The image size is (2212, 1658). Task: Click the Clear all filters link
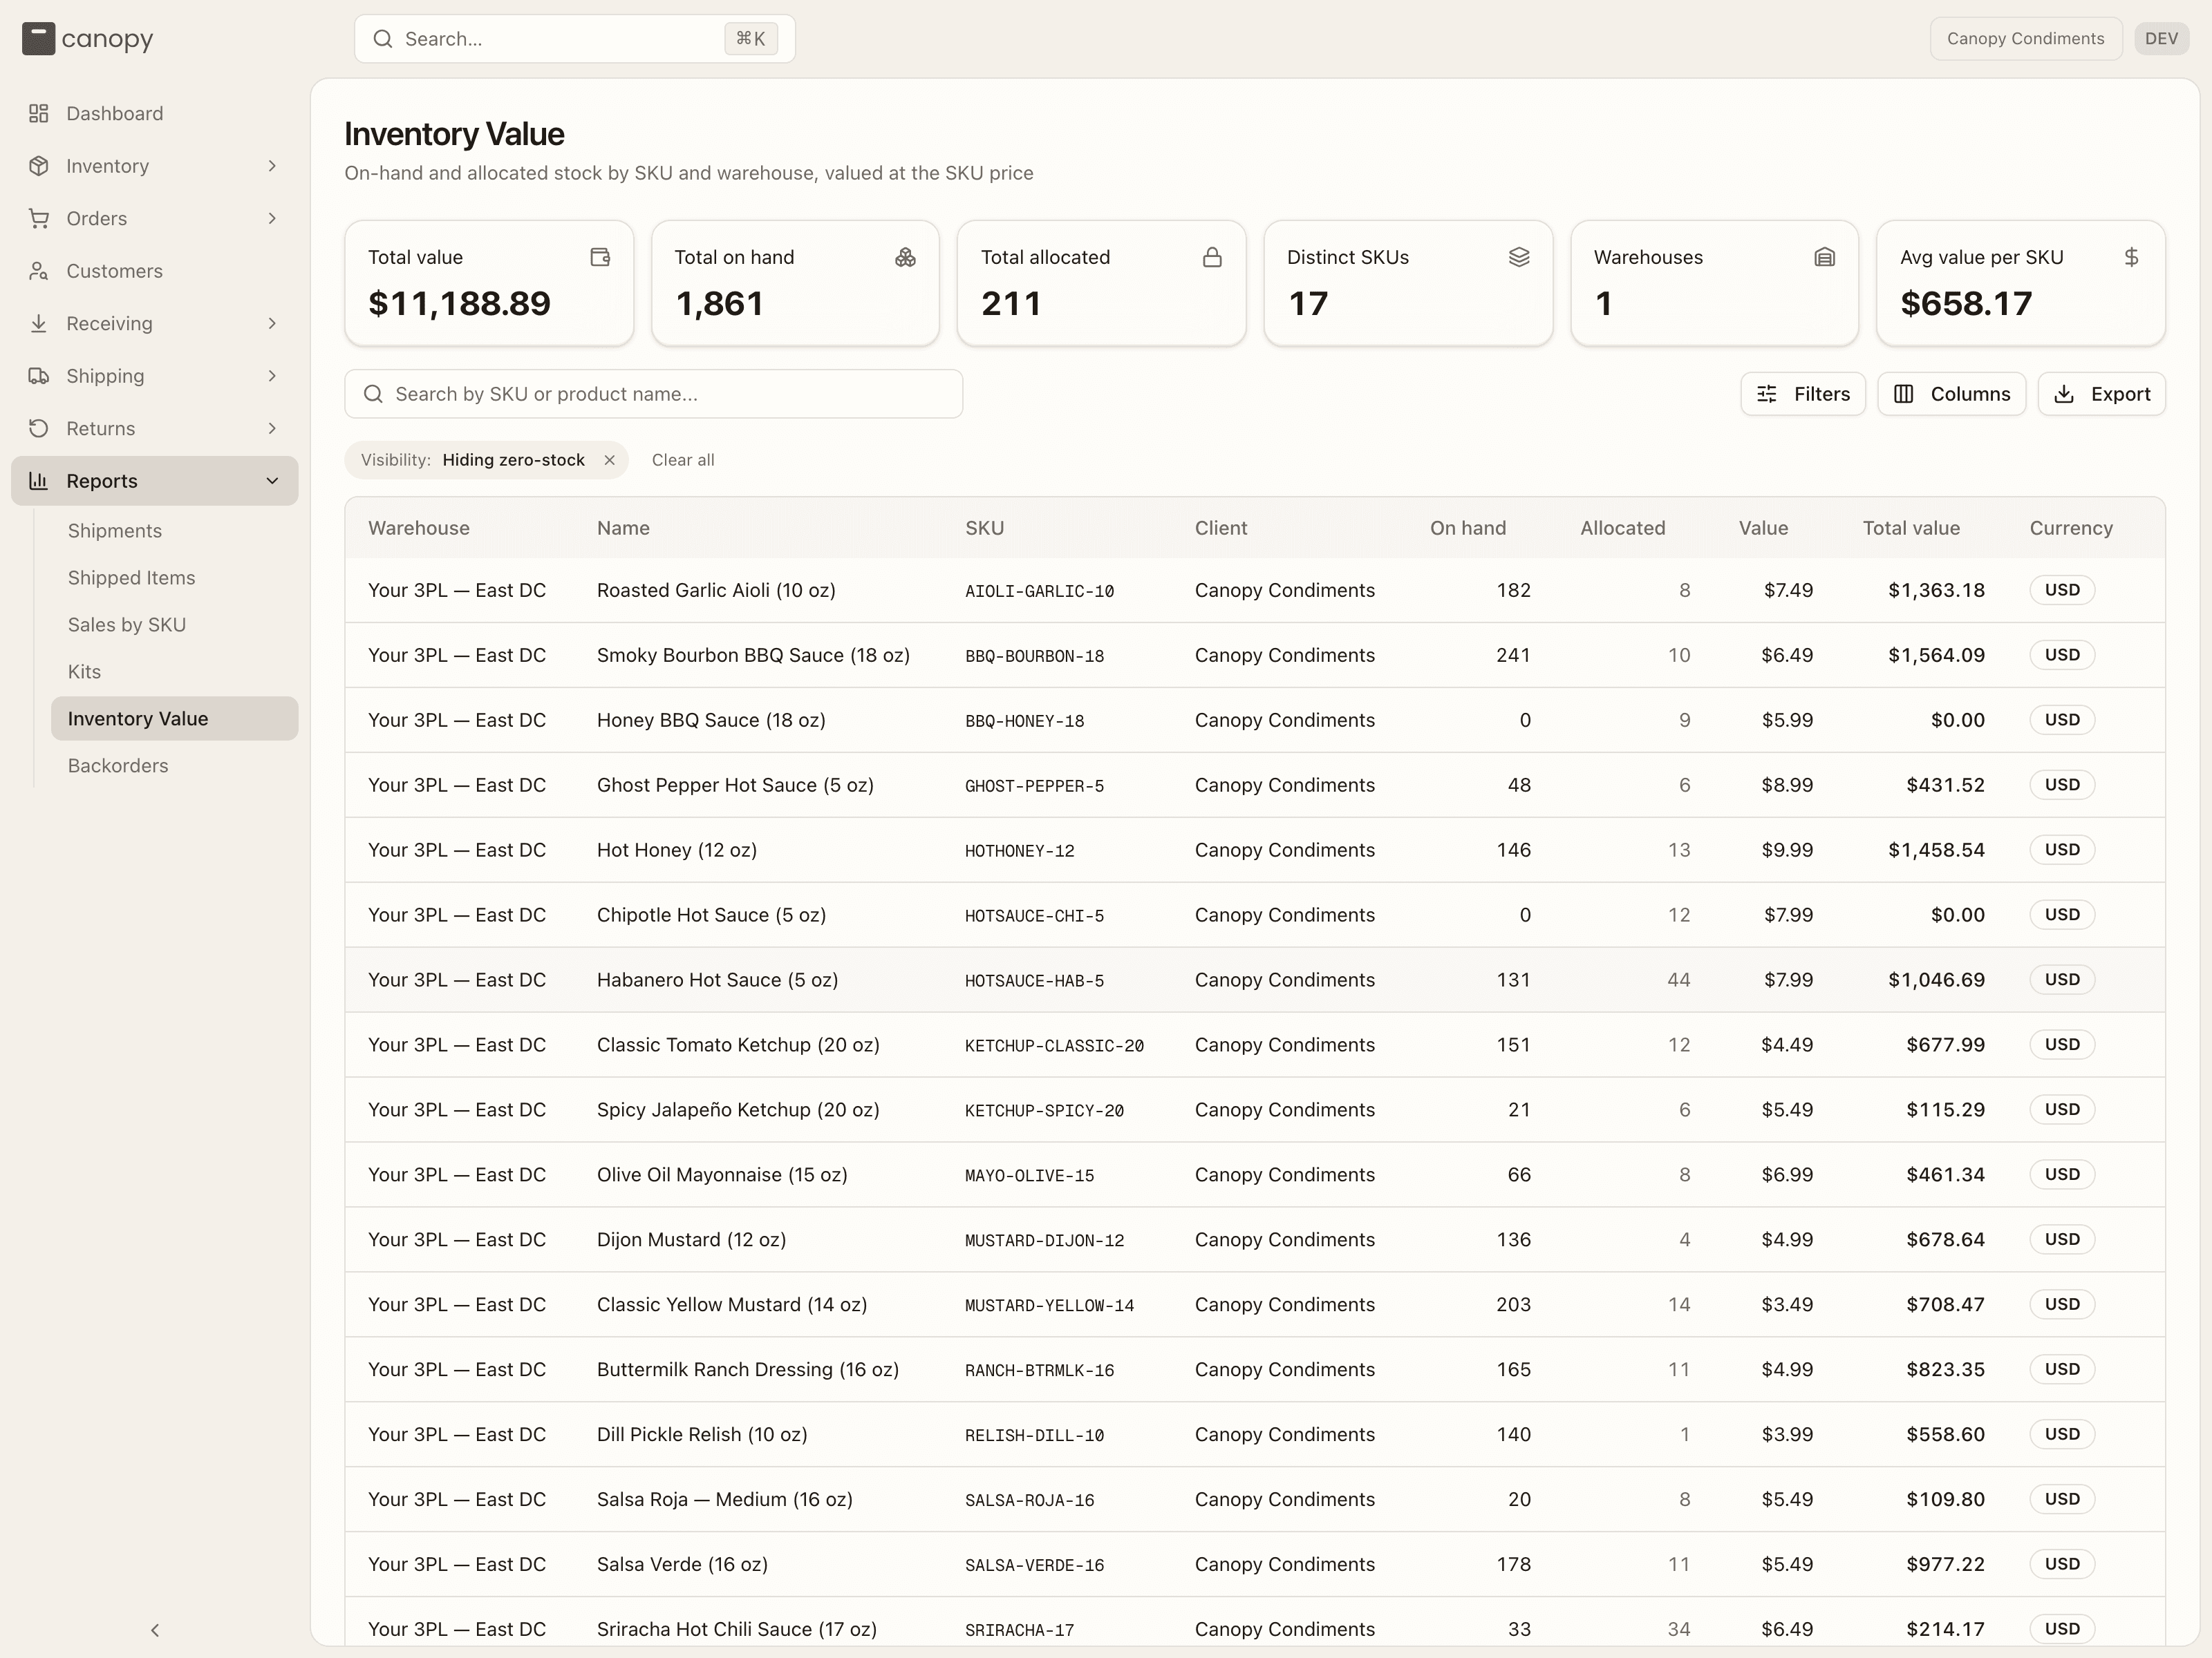pos(683,459)
